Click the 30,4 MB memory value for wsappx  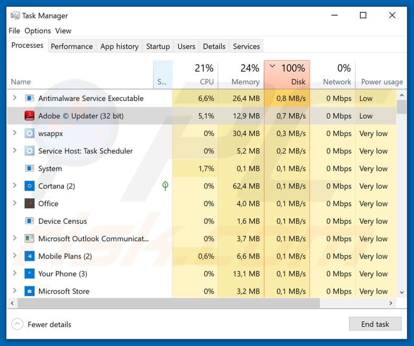click(x=246, y=133)
